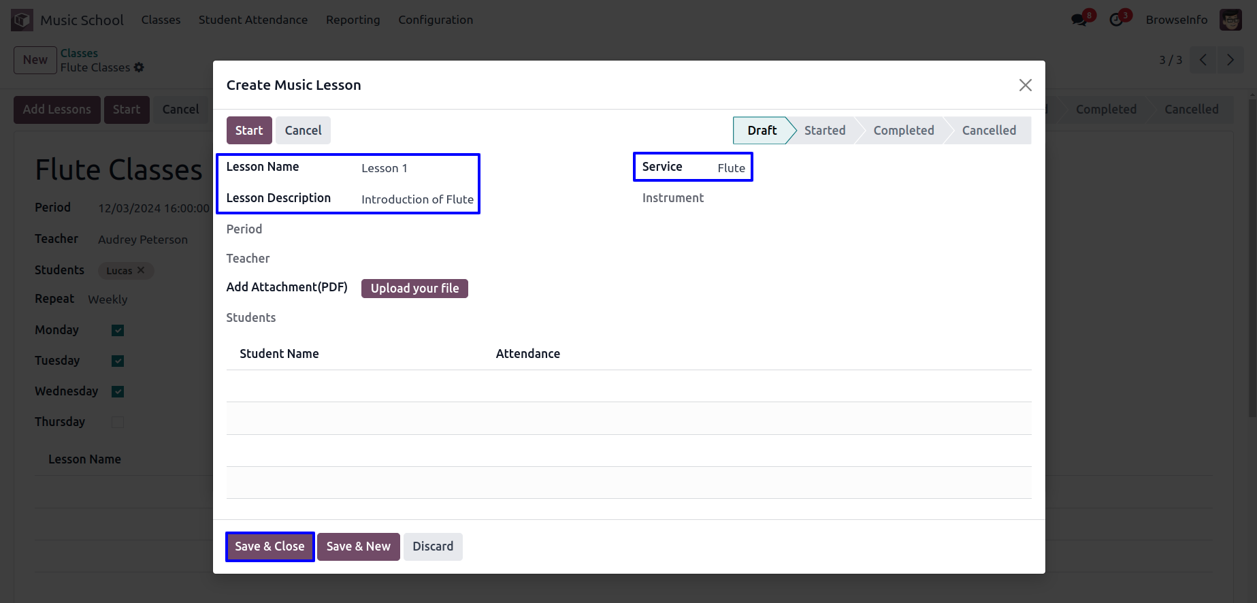Click Save & New
Screen dimensions: 1257x603
359,547
